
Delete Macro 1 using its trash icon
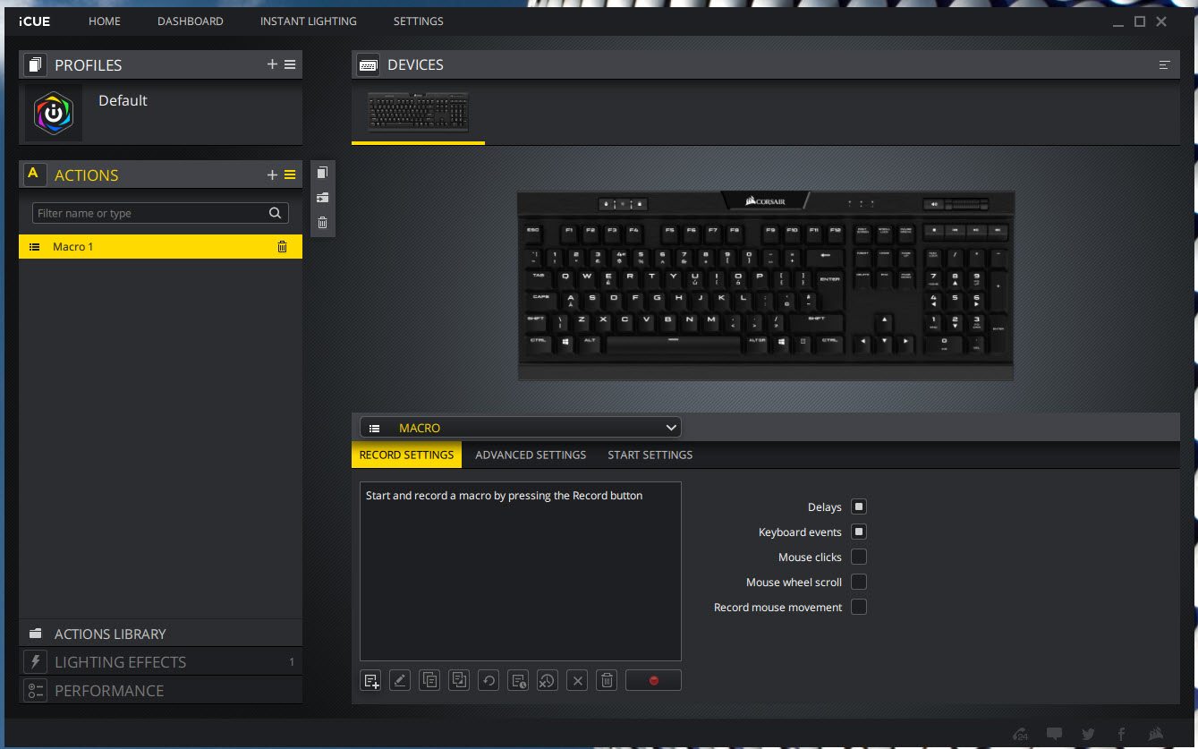[282, 246]
